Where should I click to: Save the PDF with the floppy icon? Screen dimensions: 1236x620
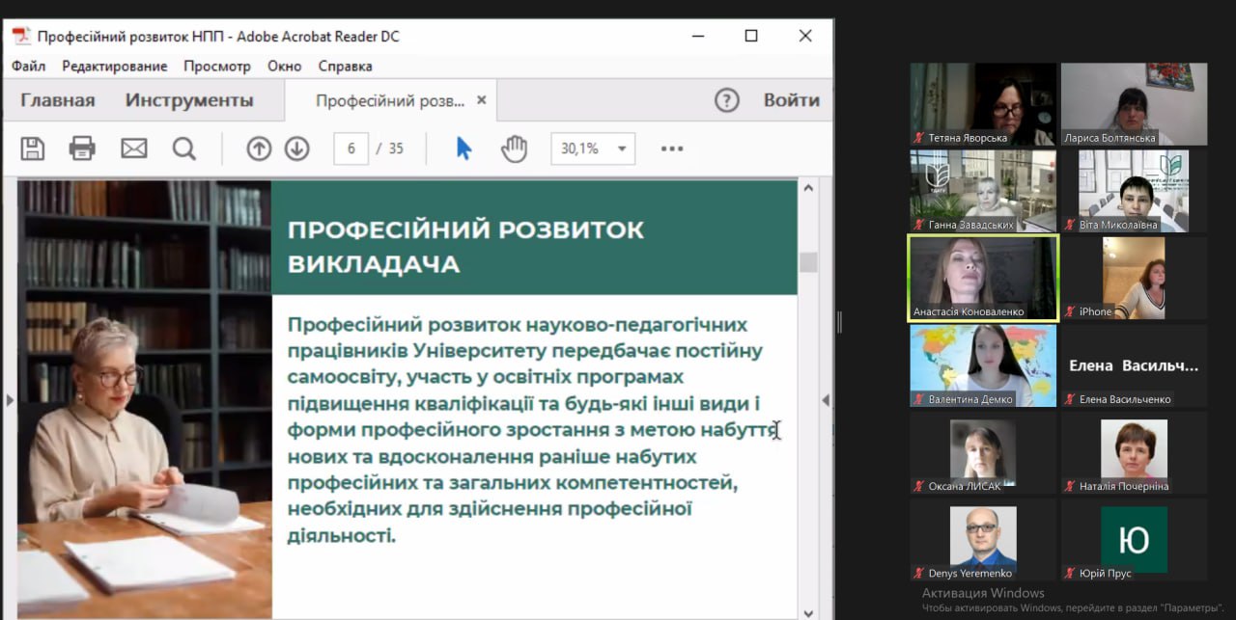pyautogui.click(x=33, y=148)
